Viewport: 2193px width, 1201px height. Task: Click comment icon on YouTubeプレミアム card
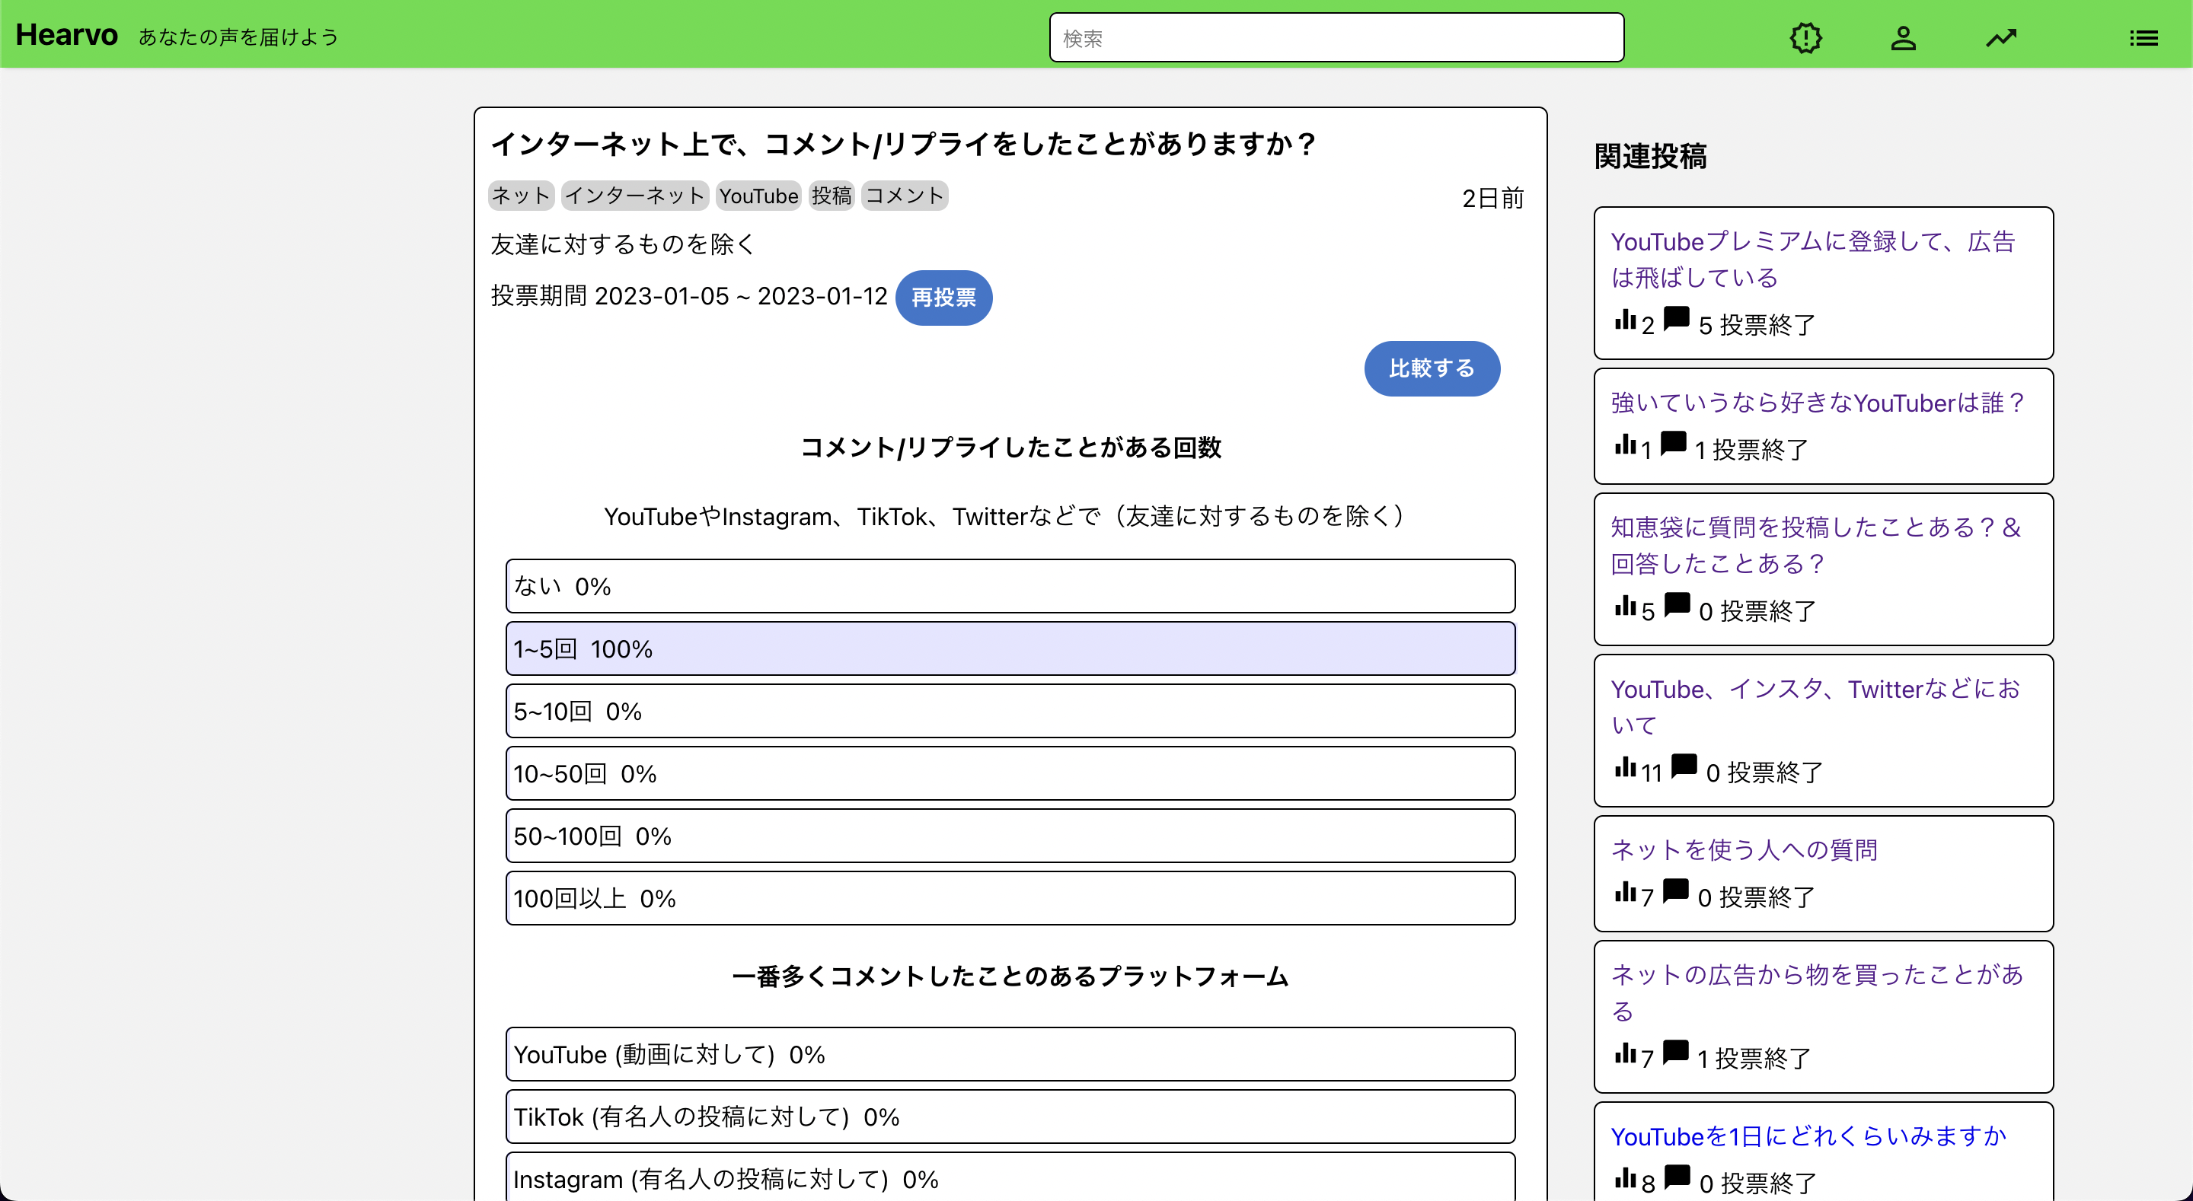(1676, 319)
